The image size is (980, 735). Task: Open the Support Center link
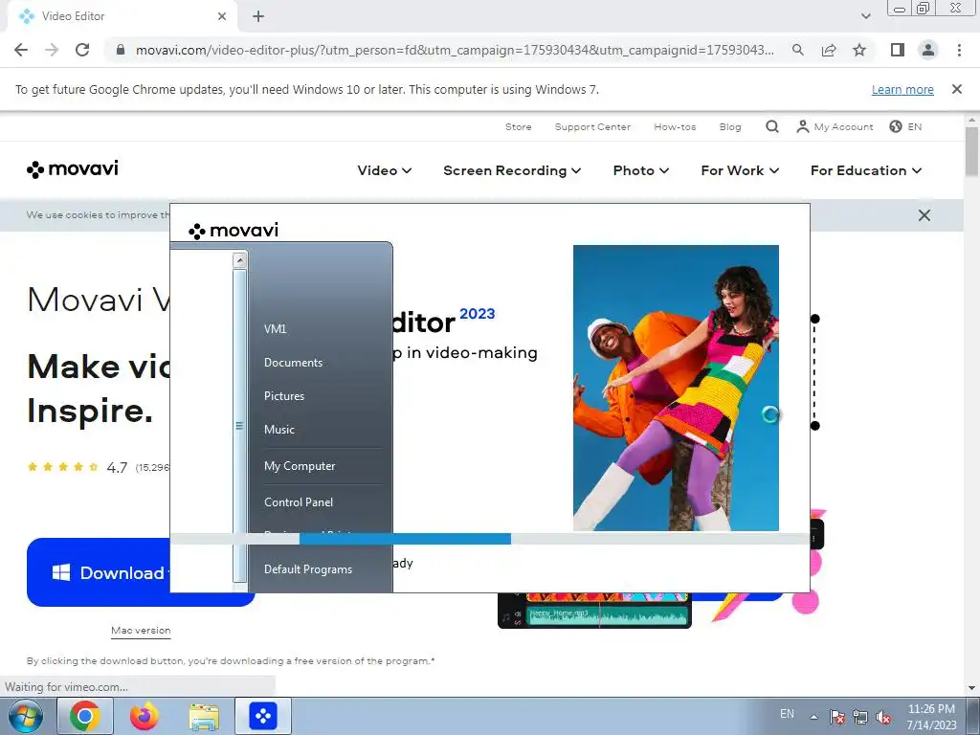[x=592, y=127]
